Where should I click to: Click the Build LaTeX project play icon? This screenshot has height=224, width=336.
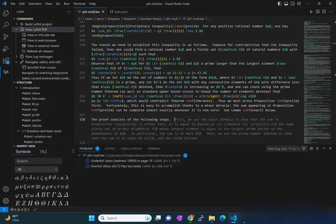[x=22, y=24]
